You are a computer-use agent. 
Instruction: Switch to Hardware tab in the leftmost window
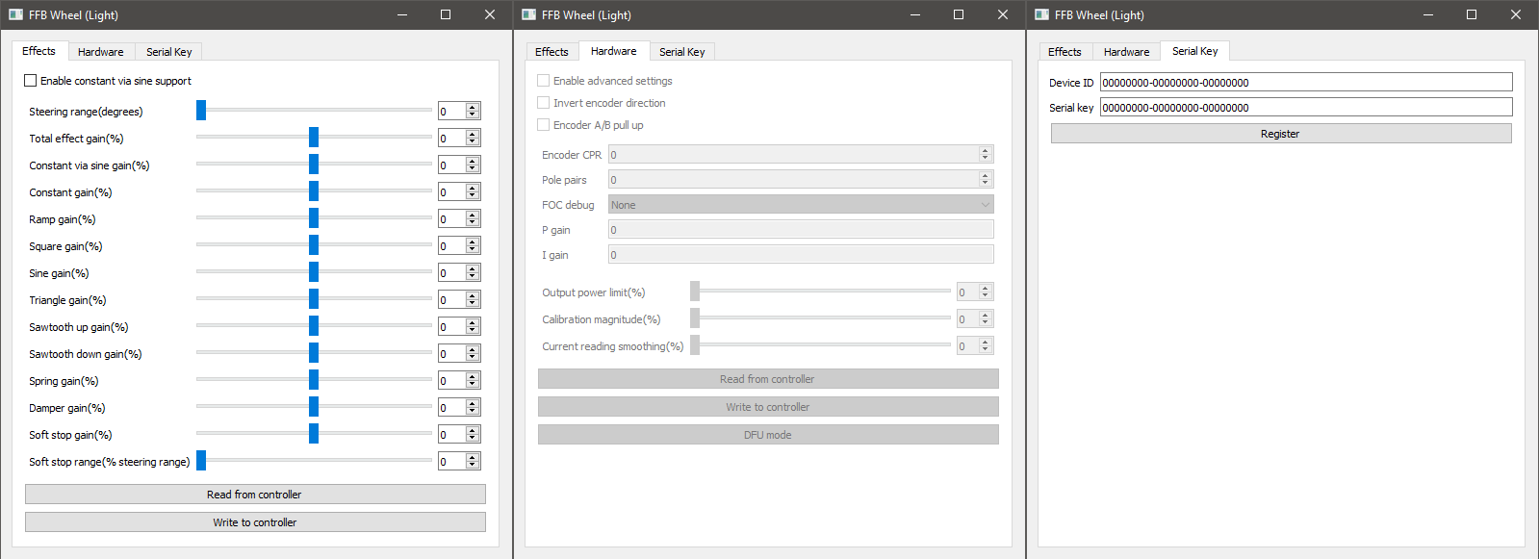click(x=100, y=52)
